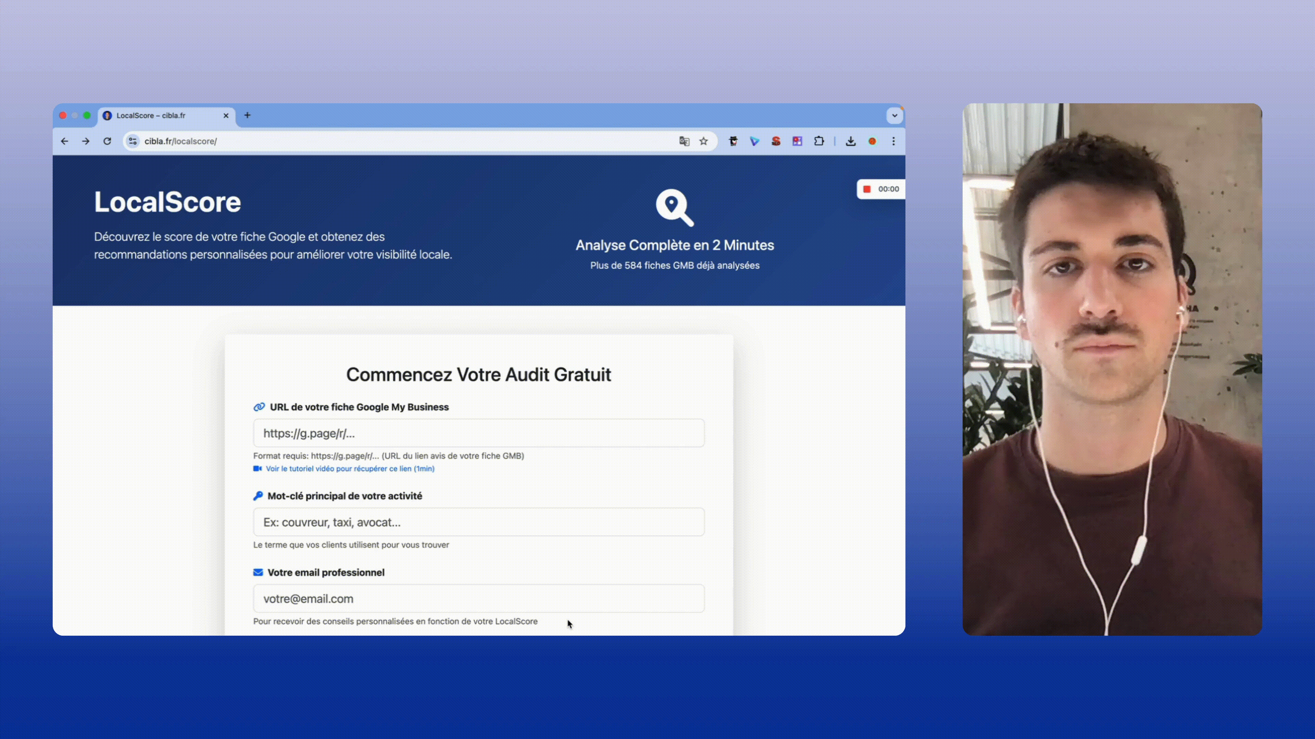1315x739 pixels.
Task: Open a new tab with plus button
Action: (x=247, y=115)
